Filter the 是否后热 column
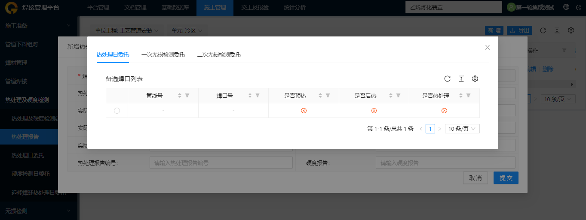 [398, 96]
